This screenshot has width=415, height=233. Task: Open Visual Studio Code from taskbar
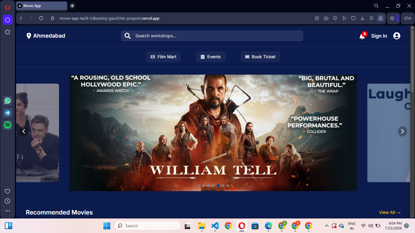click(x=215, y=226)
